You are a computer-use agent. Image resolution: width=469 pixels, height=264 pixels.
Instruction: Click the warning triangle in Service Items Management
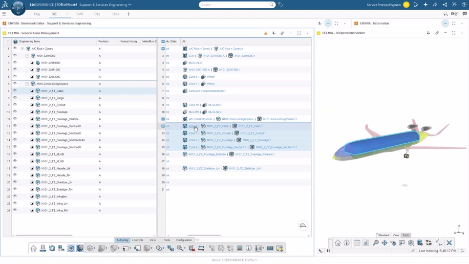[266, 33]
